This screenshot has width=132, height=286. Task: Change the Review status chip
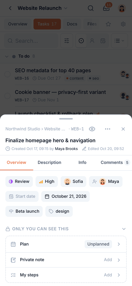(19, 181)
